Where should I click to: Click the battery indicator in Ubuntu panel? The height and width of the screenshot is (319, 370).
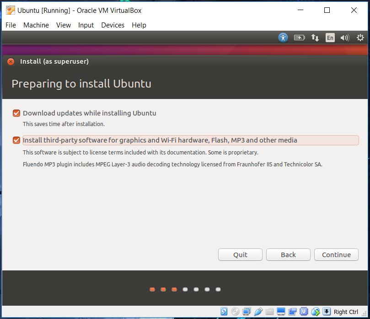299,38
